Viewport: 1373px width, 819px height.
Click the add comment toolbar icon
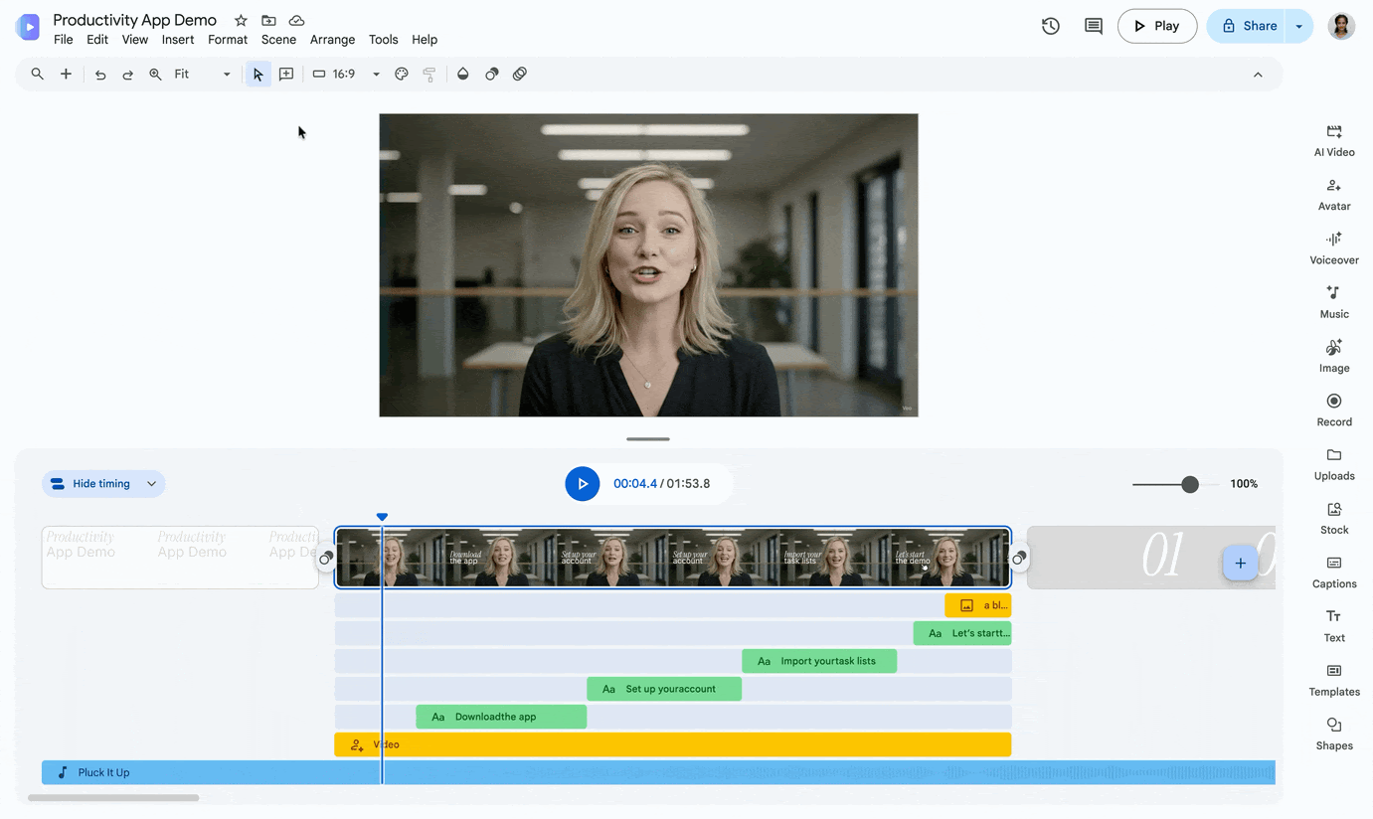click(x=286, y=74)
